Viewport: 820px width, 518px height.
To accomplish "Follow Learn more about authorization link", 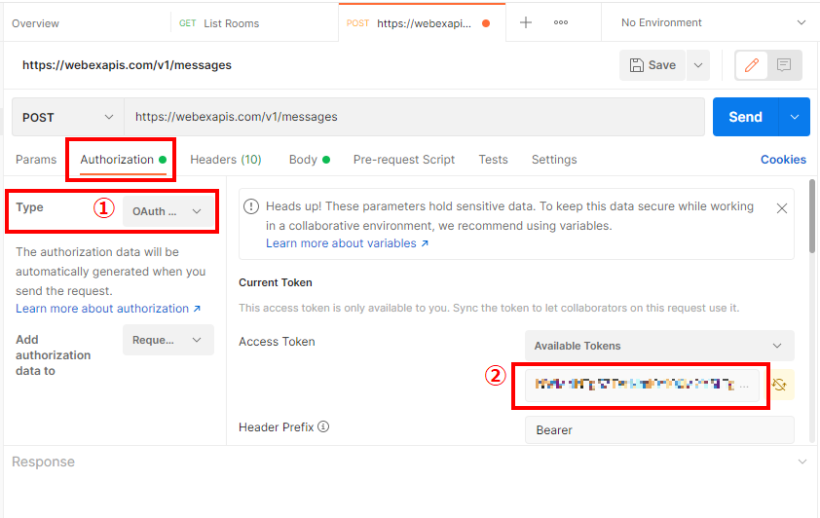I will [108, 309].
